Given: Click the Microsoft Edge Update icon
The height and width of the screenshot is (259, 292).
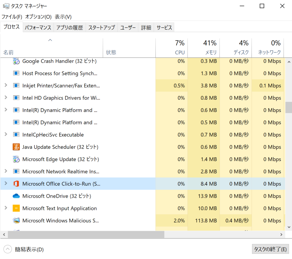Looking at the screenshot, I should click(x=16, y=159).
